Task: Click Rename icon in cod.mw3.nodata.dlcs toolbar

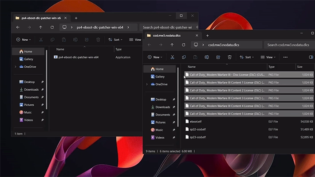Action: click(206, 57)
